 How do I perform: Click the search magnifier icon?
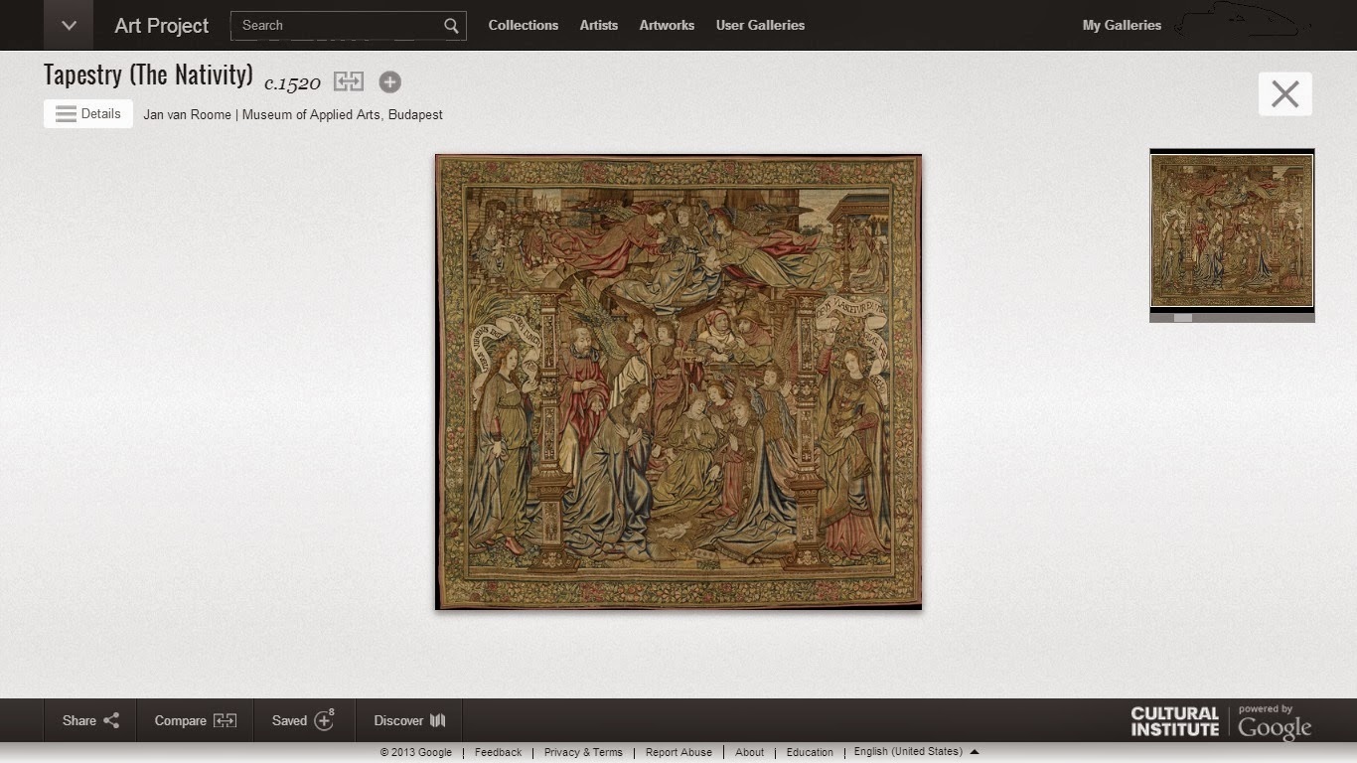pos(450,25)
